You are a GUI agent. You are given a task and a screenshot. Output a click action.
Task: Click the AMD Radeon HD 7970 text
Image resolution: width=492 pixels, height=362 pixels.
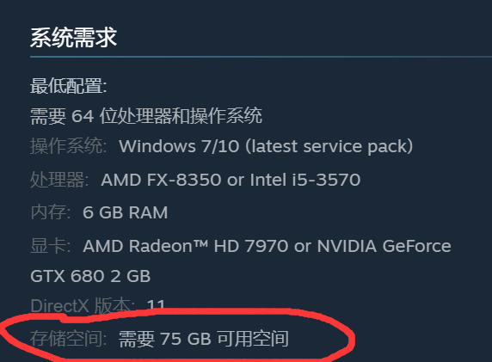click(186, 246)
